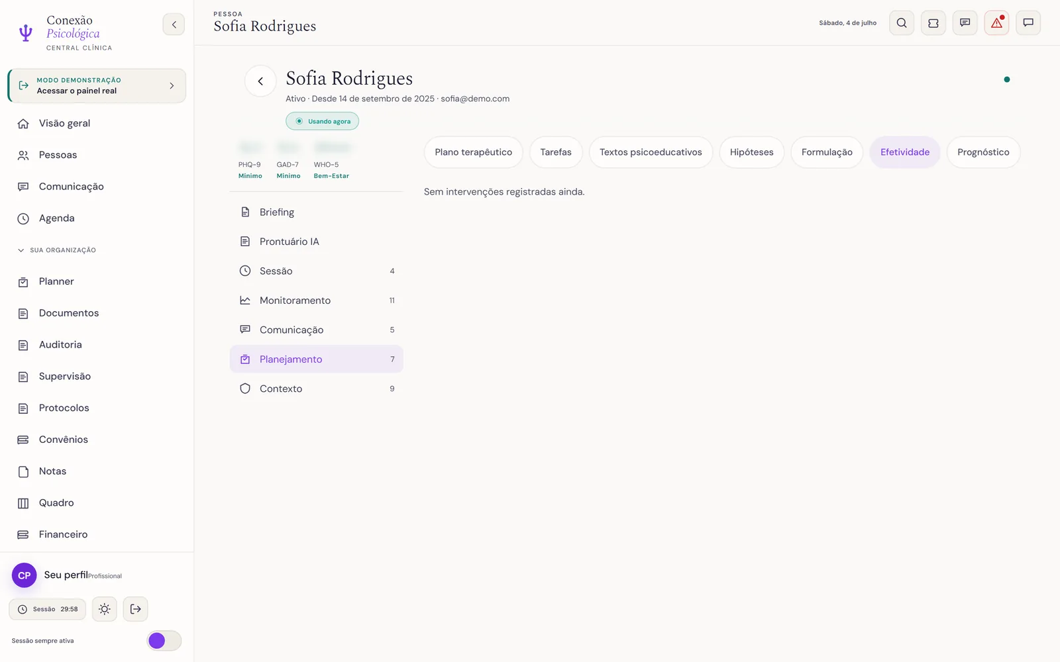Image resolution: width=1060 pixels, height=662 pixels.
Task: Open the search icon in the header
Action: click(901, 23)
